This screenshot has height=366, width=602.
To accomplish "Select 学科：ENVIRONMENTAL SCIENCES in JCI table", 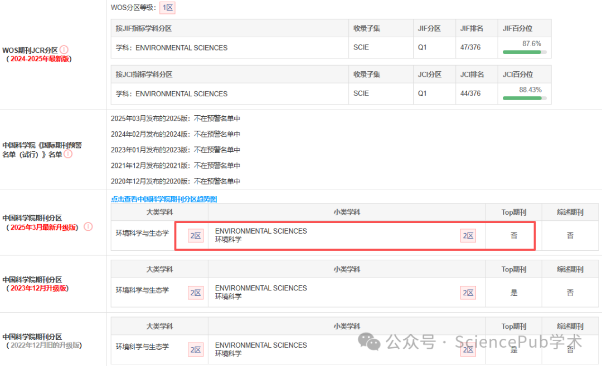I will pyautogui.click(x=172, y=94).
